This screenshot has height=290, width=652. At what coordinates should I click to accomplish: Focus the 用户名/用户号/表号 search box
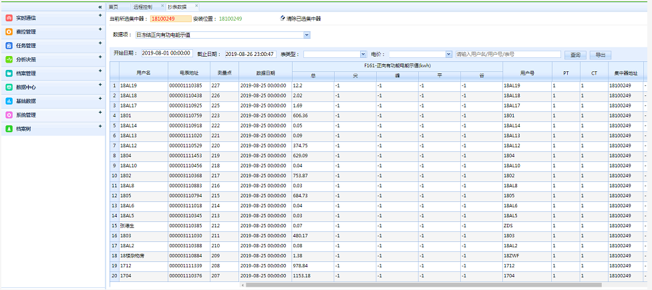coord(508,55)
